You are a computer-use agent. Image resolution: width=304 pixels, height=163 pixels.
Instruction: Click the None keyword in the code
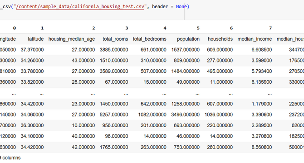tap(181, 7)
